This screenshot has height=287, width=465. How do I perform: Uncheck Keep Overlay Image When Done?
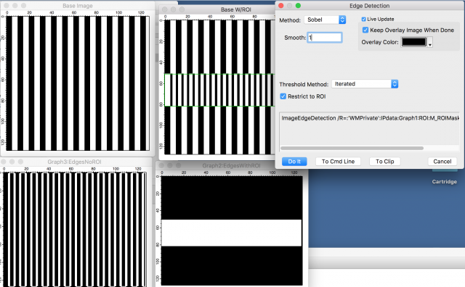point(365,30)
